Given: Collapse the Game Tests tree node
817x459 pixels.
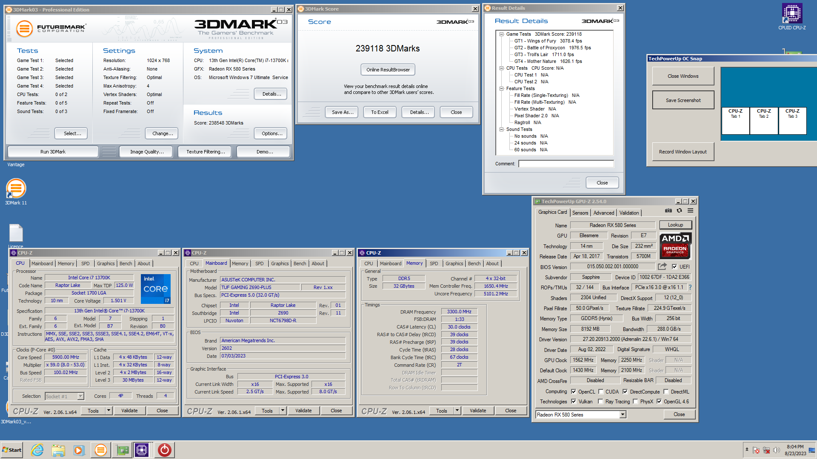Looking at the screenshot, I should (502, 34).
